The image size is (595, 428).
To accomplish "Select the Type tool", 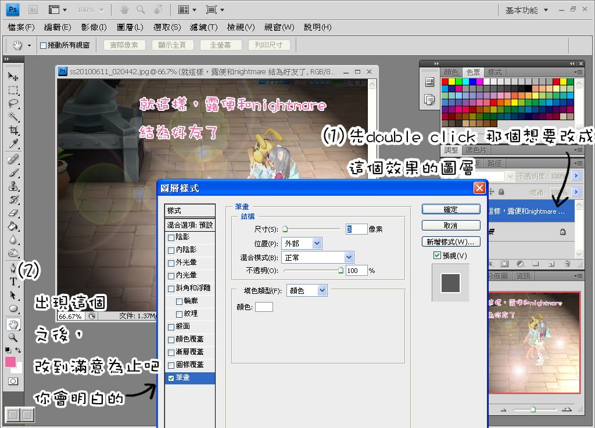I will point(13,282).
